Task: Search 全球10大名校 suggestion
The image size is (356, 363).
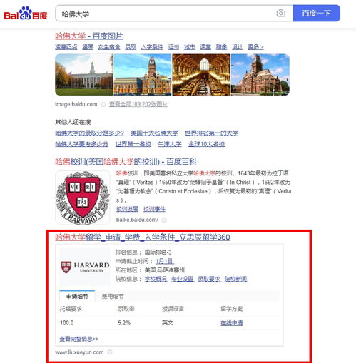Action: click(x=206, y=144)
